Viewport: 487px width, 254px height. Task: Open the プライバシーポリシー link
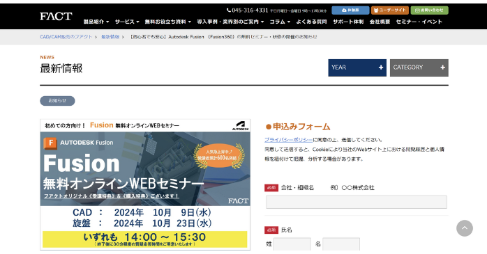(x=289, y=140)
